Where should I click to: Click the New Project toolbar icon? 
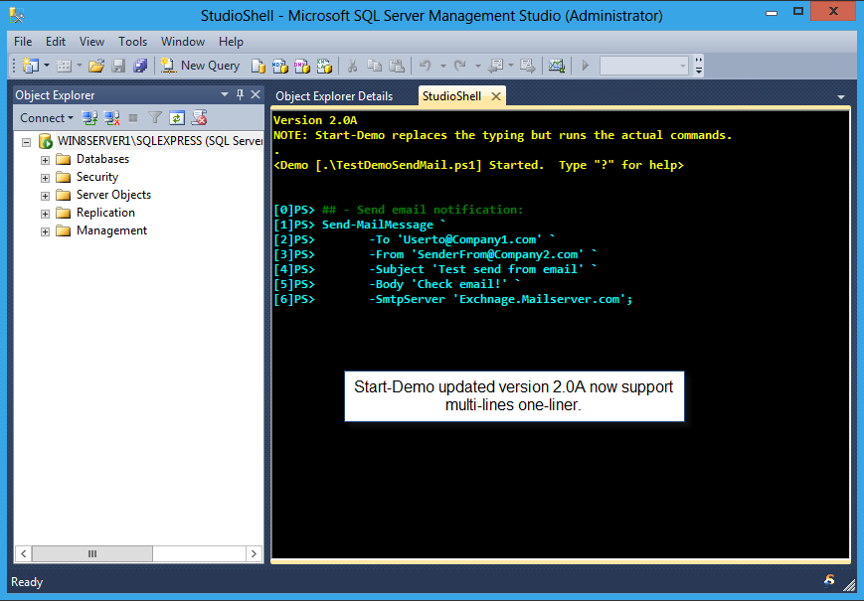click(x=30, y=66)
